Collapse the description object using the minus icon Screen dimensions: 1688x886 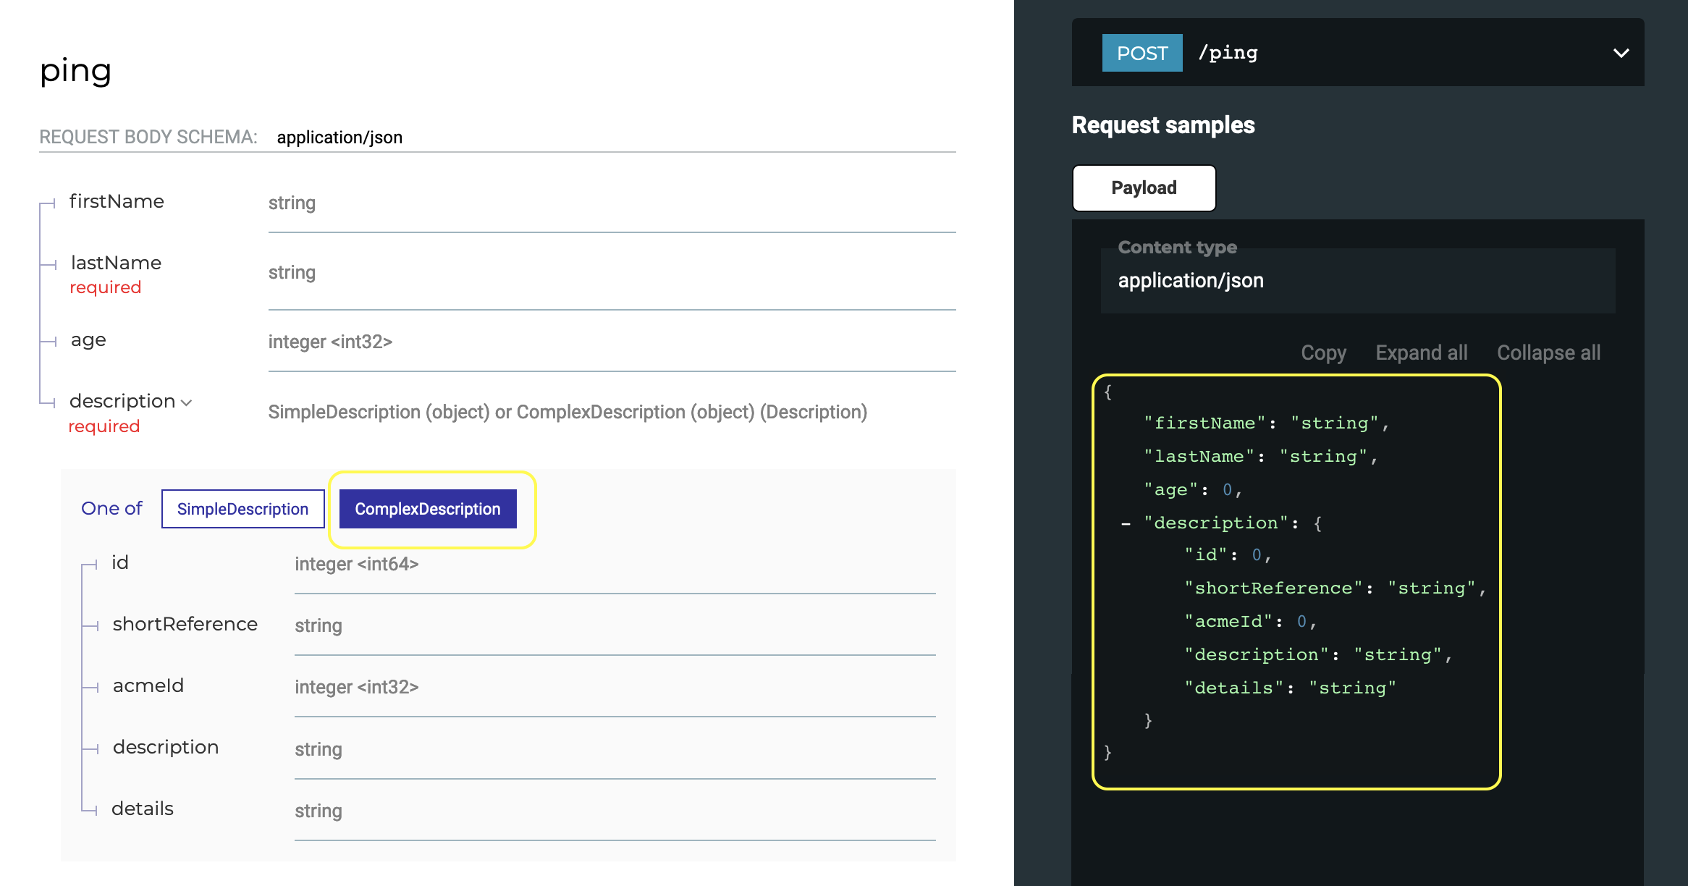(x=1125, y=523)
